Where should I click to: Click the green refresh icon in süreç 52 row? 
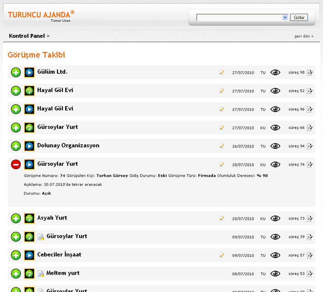pyautogui.click(x=29, y=91)
